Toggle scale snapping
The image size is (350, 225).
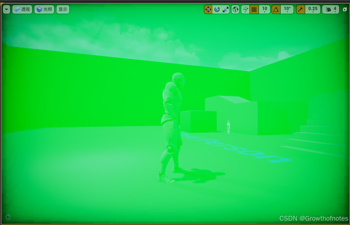300,9
